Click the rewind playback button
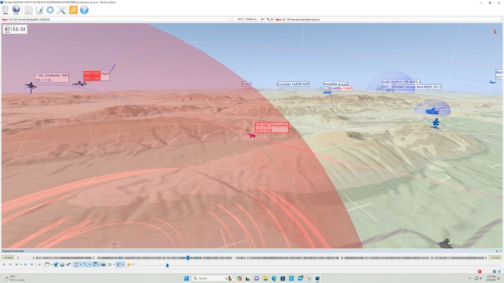The width and height of the screenshot is (504, 283). [10, 264]
